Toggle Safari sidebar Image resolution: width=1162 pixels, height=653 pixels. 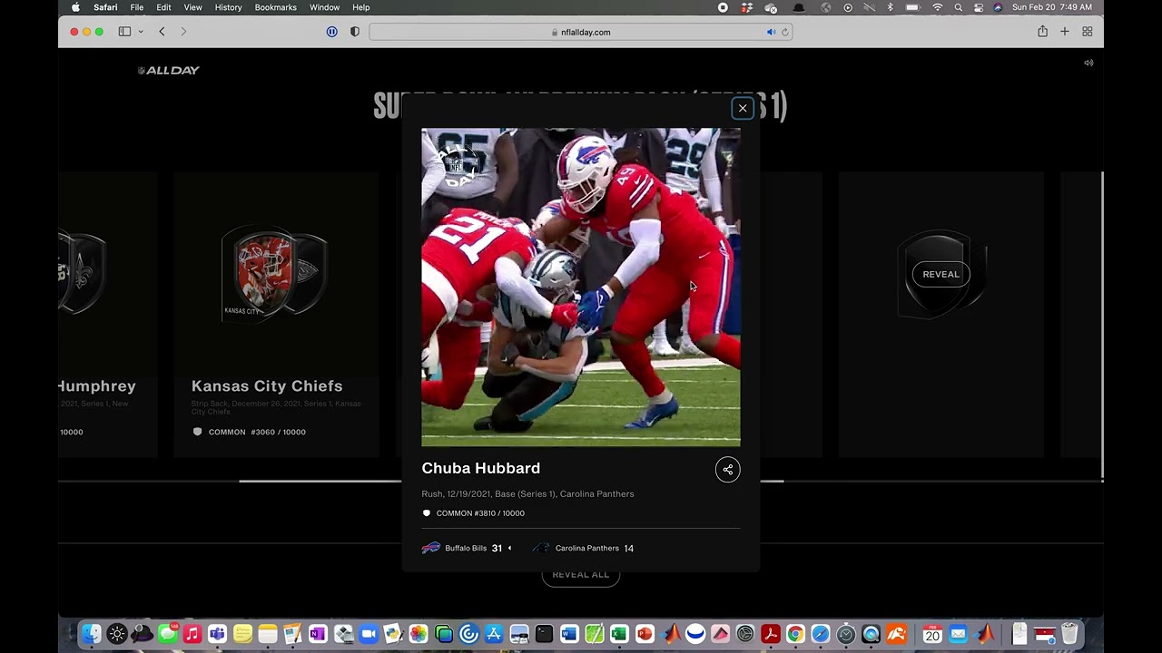pos(124,32)
